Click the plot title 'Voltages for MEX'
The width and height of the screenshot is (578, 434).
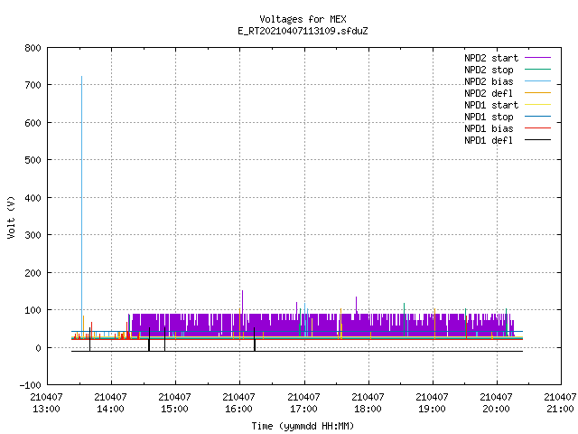click(303, 19)
